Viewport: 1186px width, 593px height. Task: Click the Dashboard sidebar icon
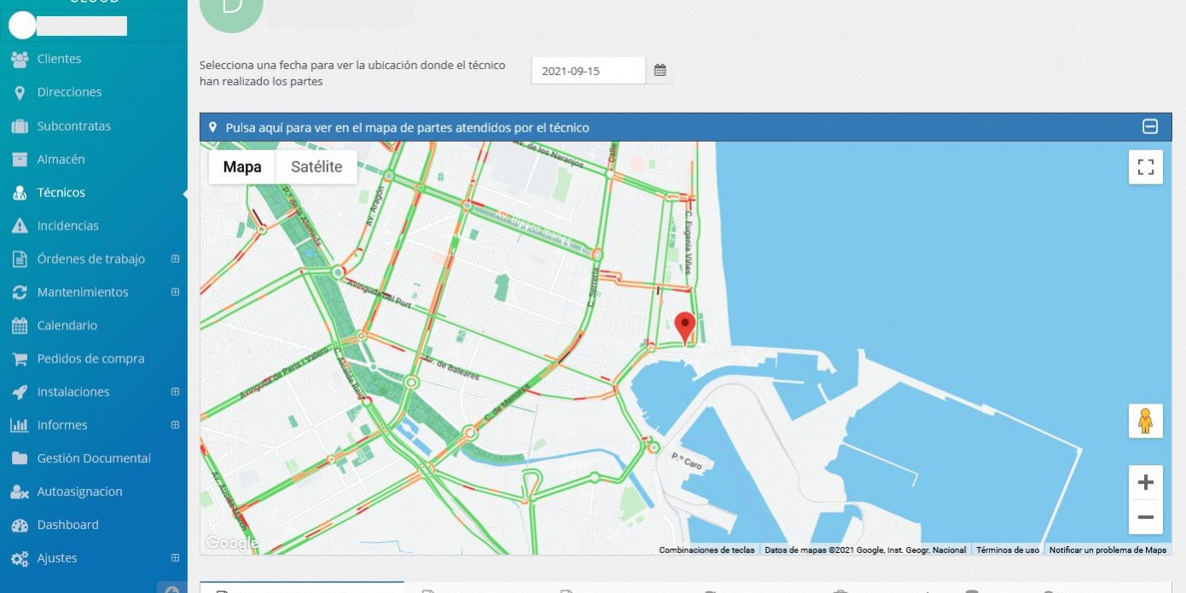tap(20, 525)
